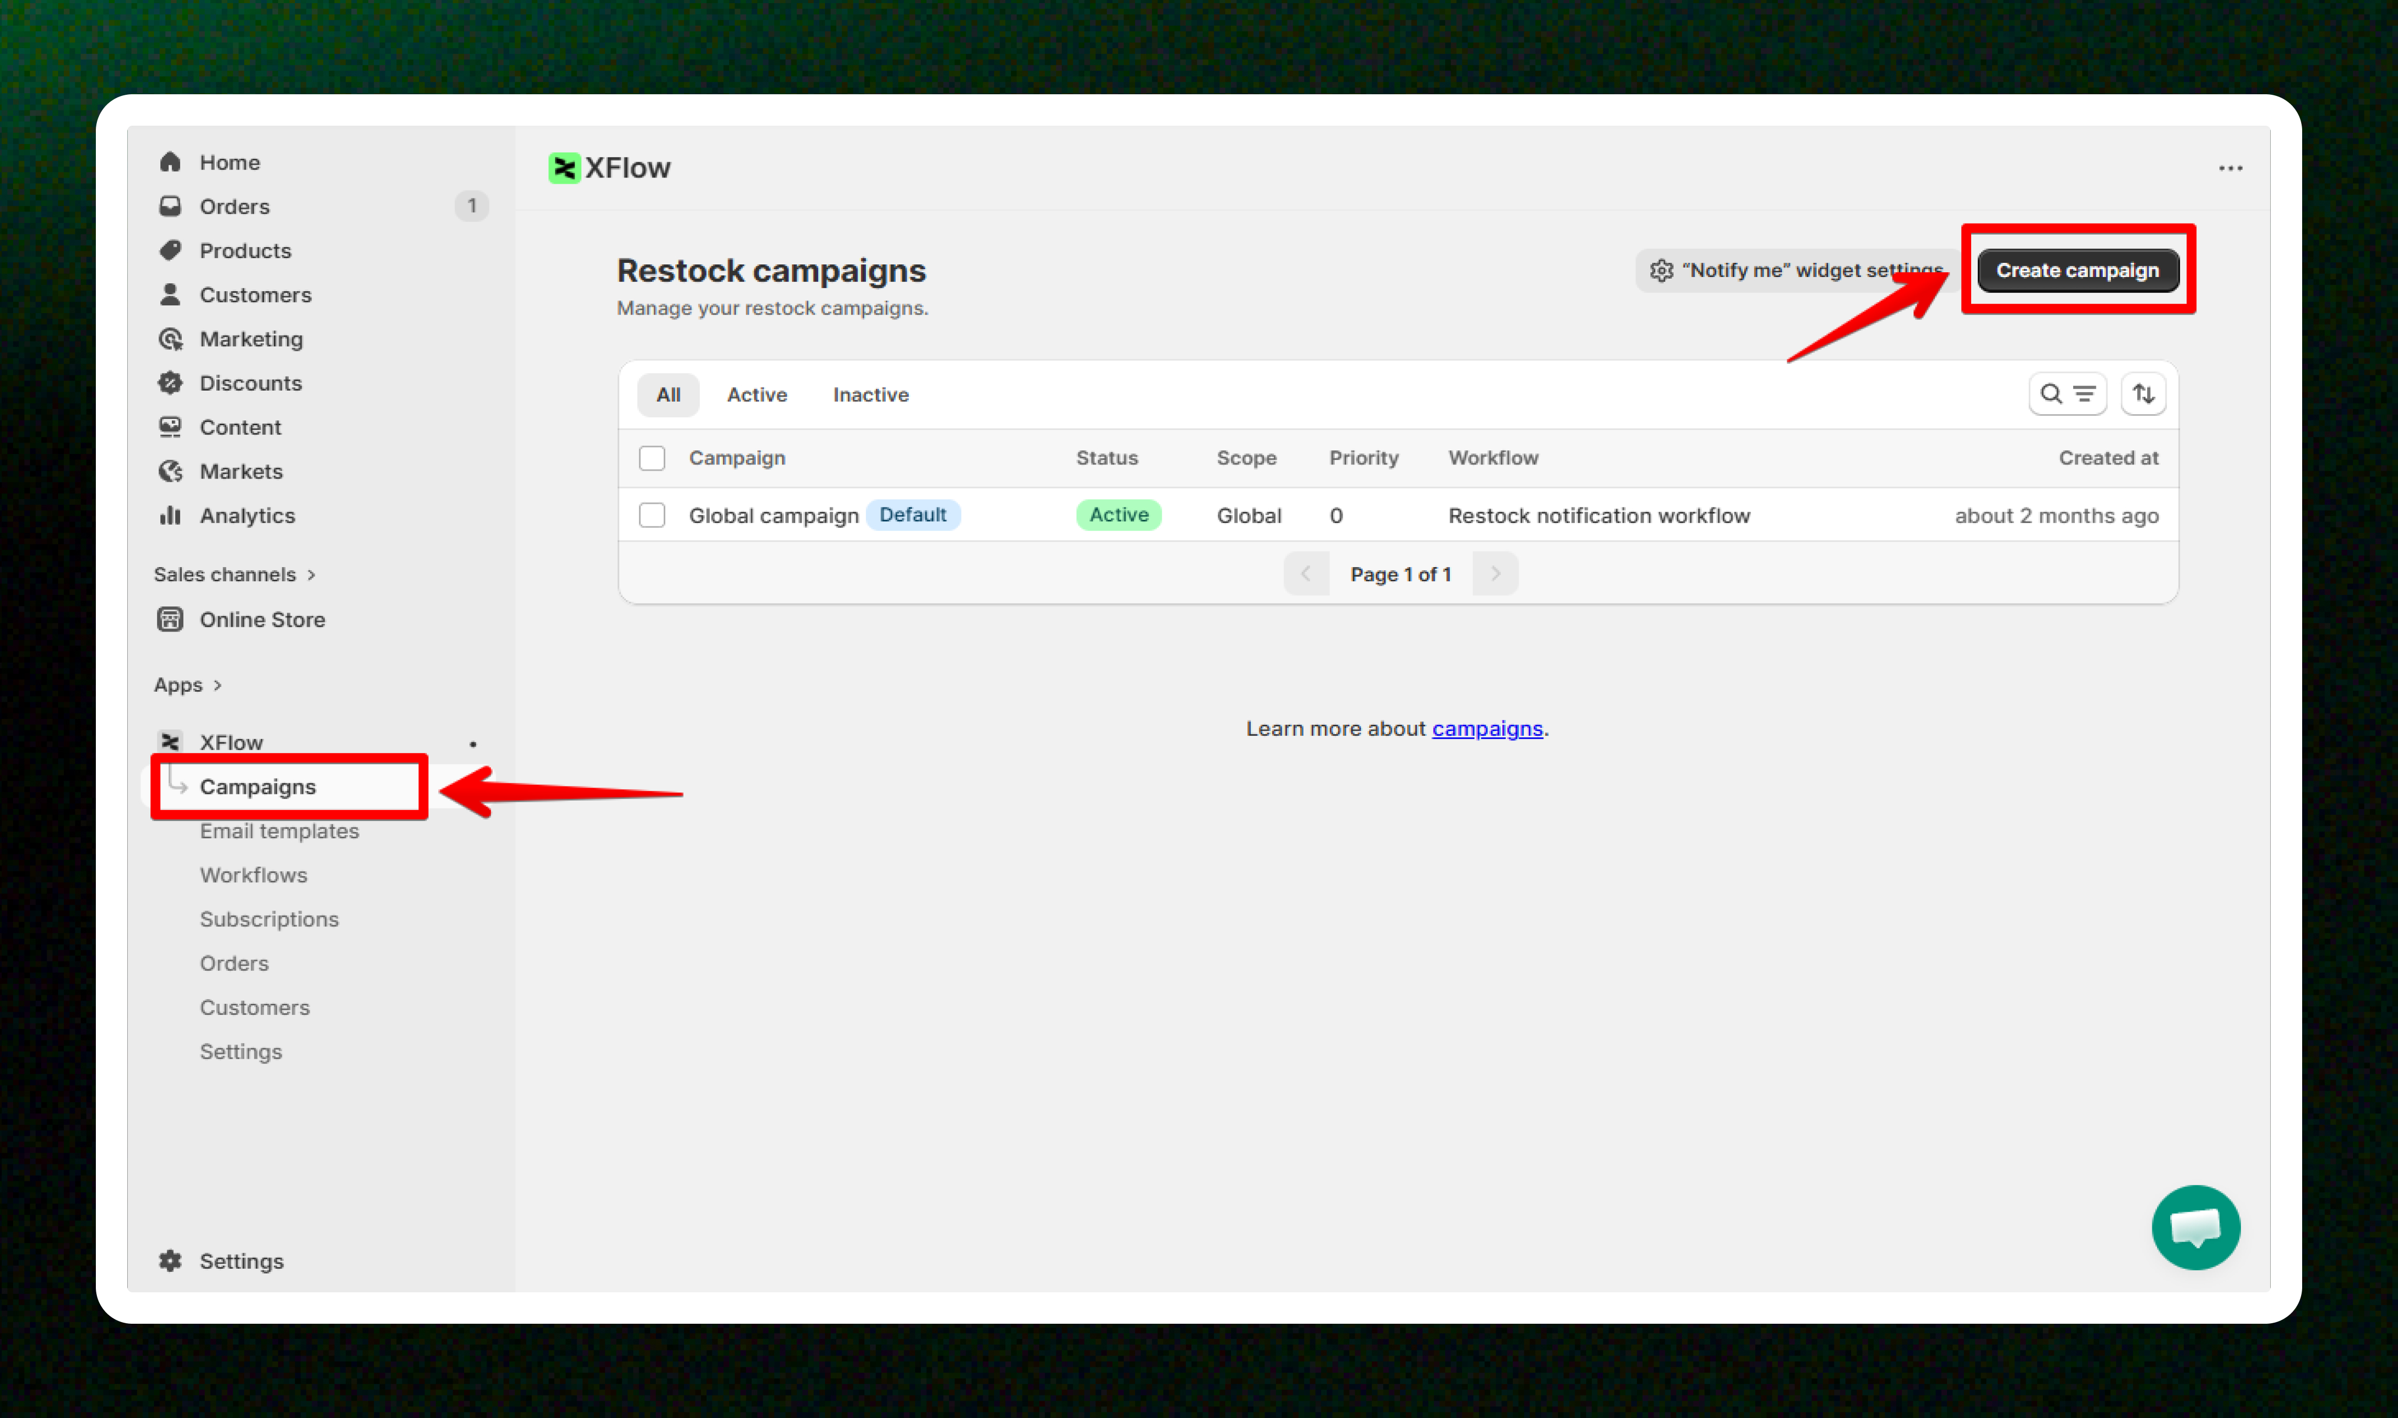Click the Status column header
Screen dimensions: 2398x1418
pos(1107,458)
